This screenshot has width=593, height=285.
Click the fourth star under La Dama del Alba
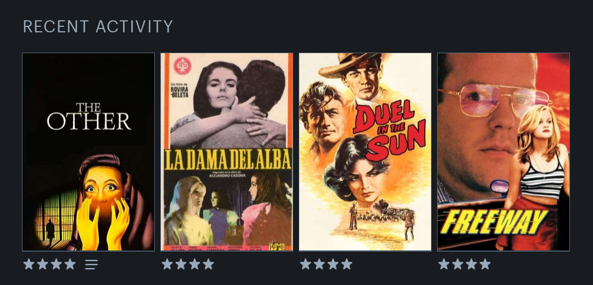[x=209, y=264]
